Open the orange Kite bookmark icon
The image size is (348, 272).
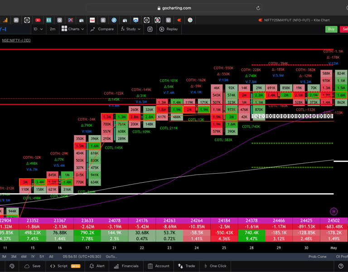179,20
